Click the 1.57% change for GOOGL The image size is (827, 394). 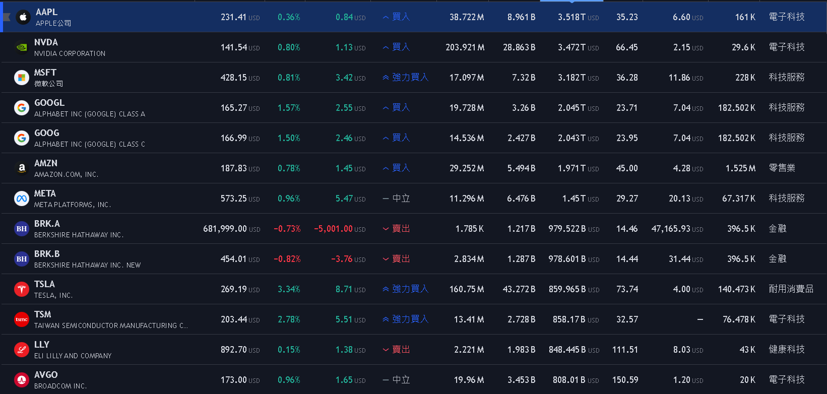(289, 108)
